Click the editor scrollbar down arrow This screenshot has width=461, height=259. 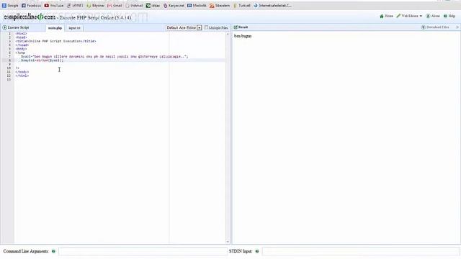[x=228, y=242]
